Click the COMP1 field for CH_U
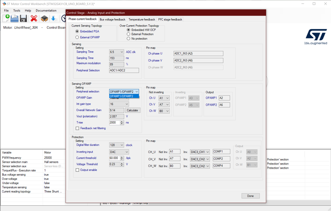The width and height of the screenshot is (331, 211). [221, 152]
